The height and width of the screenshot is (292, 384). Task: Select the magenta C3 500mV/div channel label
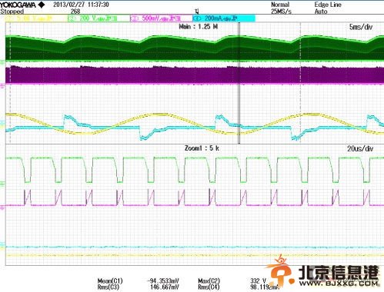pyautogui.click(x=161, y=18)
